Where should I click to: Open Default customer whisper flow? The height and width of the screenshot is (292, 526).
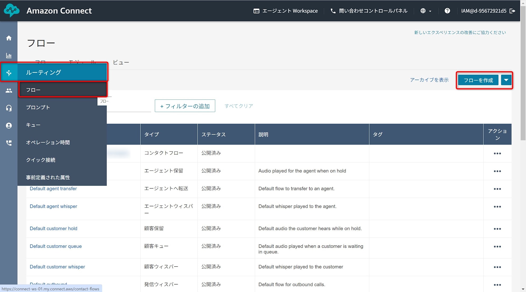tap(57, 267)
